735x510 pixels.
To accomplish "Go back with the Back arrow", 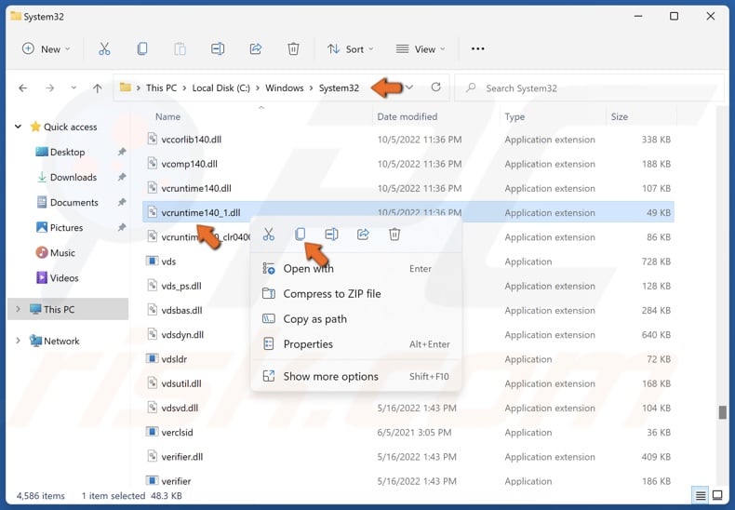I will point(22,87).
